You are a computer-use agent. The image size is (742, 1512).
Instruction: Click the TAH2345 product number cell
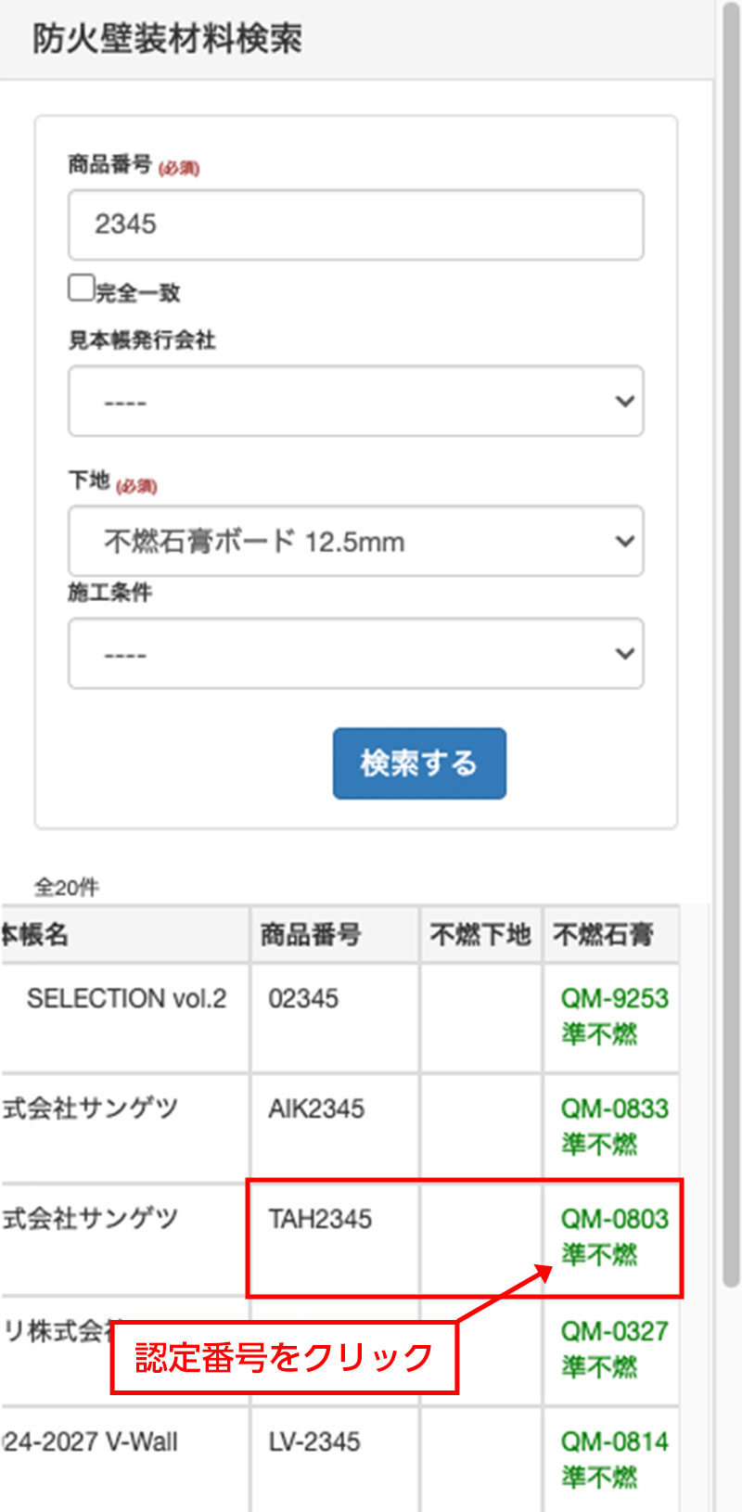pyautogui.click(x=320, y=1219)
